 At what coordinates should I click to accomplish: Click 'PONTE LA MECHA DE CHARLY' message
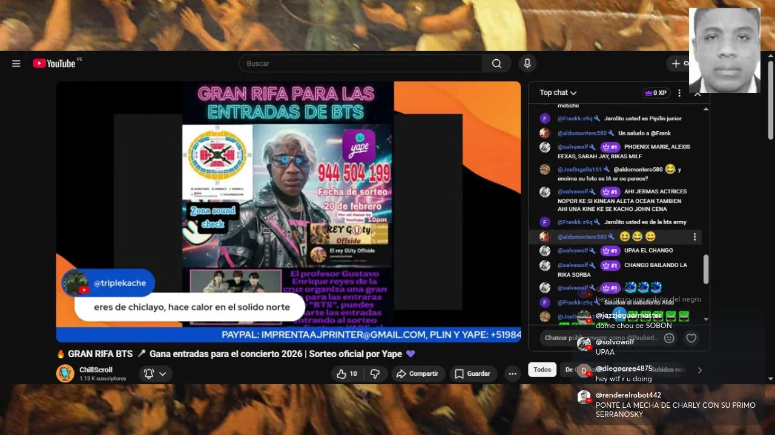coord(676,410)
